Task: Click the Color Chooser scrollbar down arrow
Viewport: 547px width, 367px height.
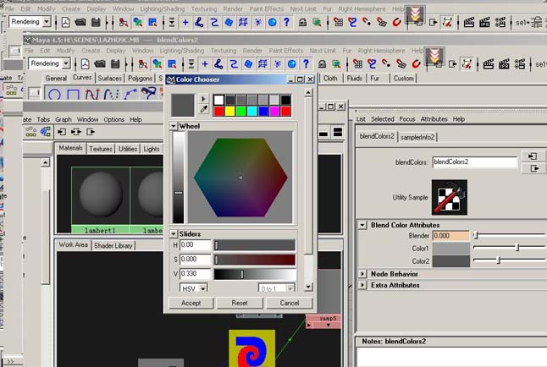Action: 308,287
